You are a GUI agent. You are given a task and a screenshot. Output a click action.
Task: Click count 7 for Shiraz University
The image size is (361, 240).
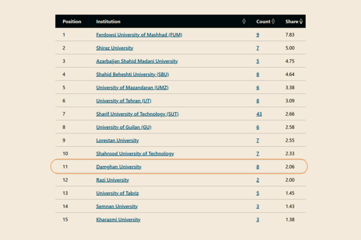click(258, 48)
